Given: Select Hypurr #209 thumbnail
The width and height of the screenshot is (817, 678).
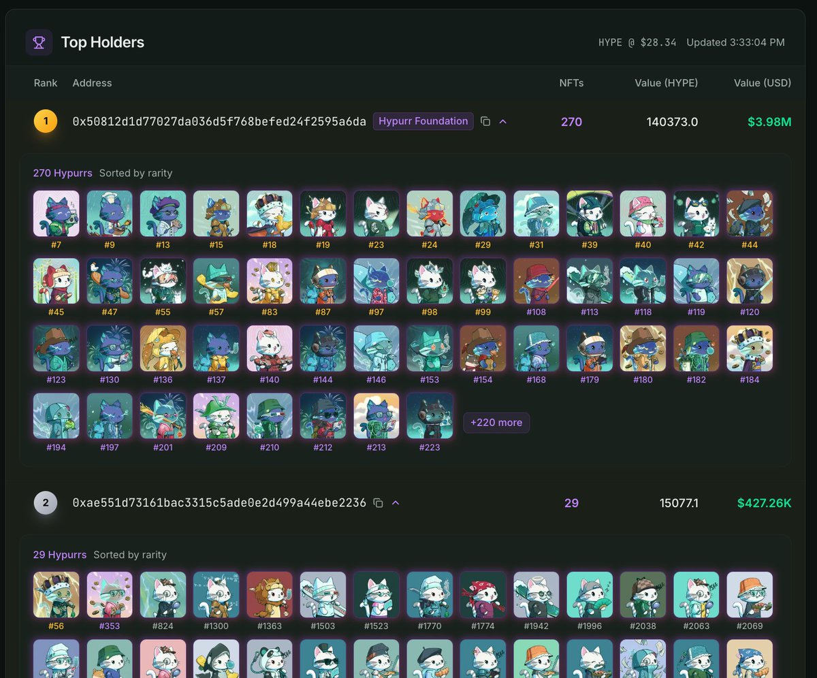Looking at the screenshot, I should (x=217, y=415).
